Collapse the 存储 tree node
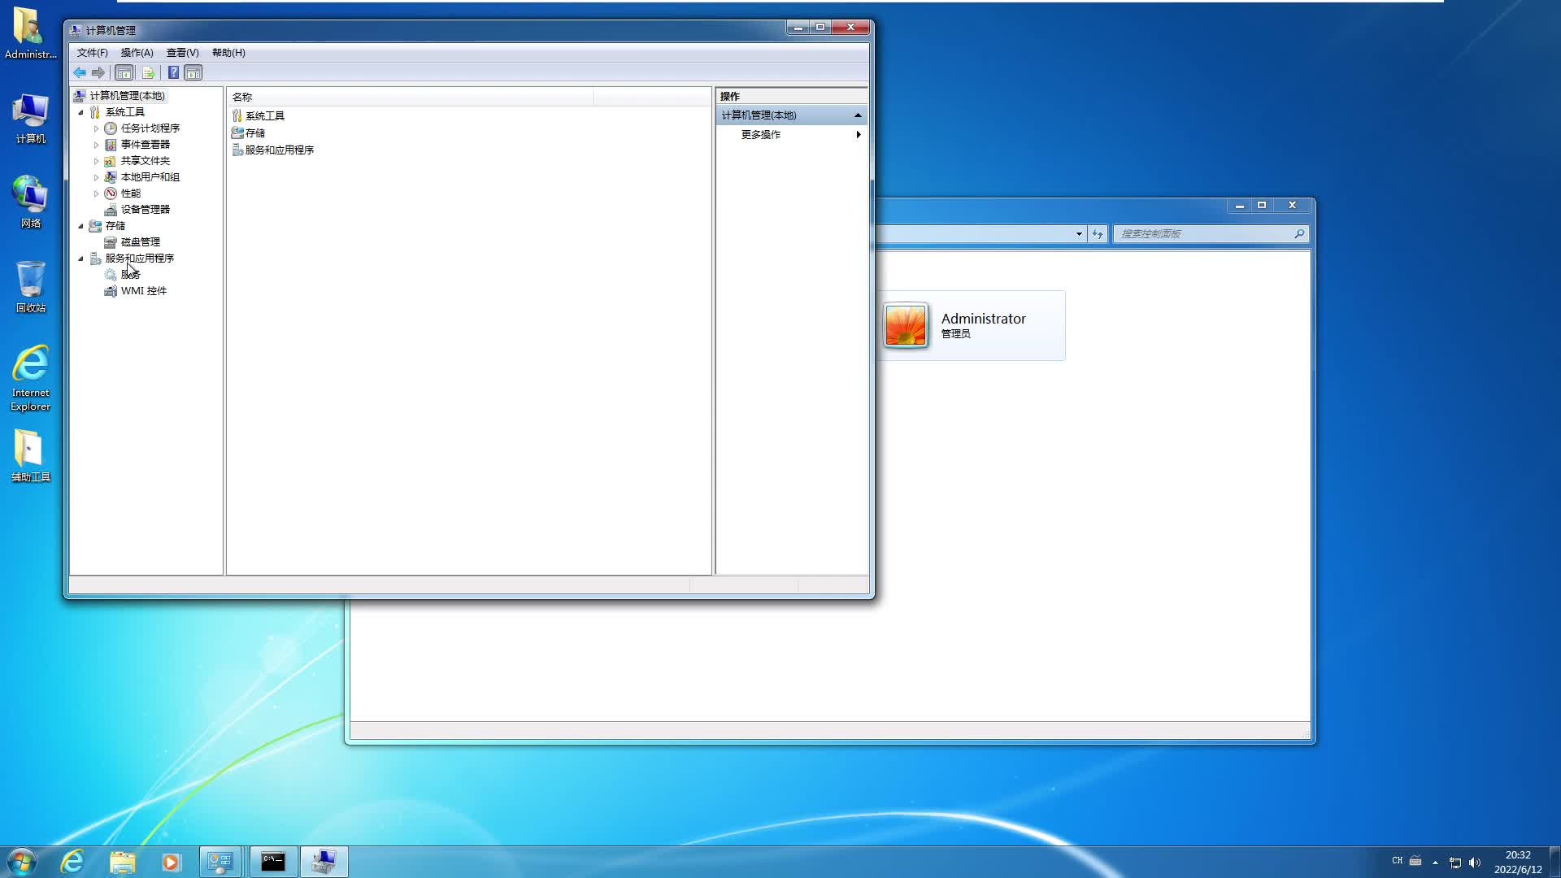 80,226
